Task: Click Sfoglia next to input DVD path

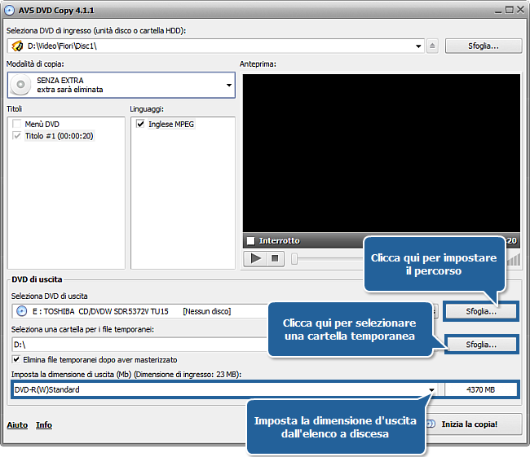Action: click(484, 46)
